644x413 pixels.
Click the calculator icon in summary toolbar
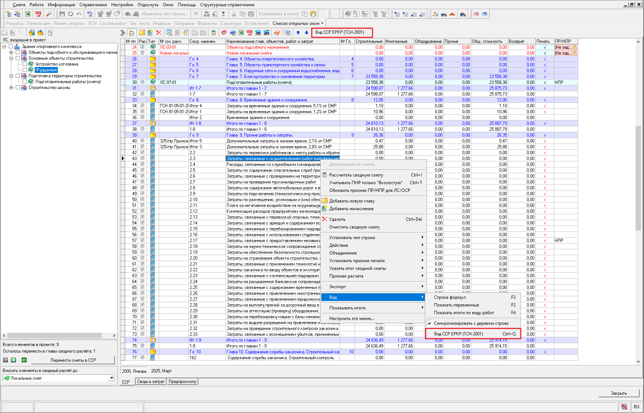coord(214,33)
